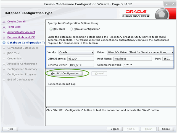The width and height of the screenshot is (177, 133).
Task: Select the Configuration Progress step
Action: 22,74
